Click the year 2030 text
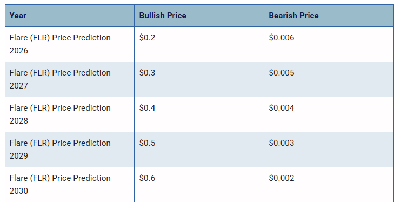 pos(19,191)
